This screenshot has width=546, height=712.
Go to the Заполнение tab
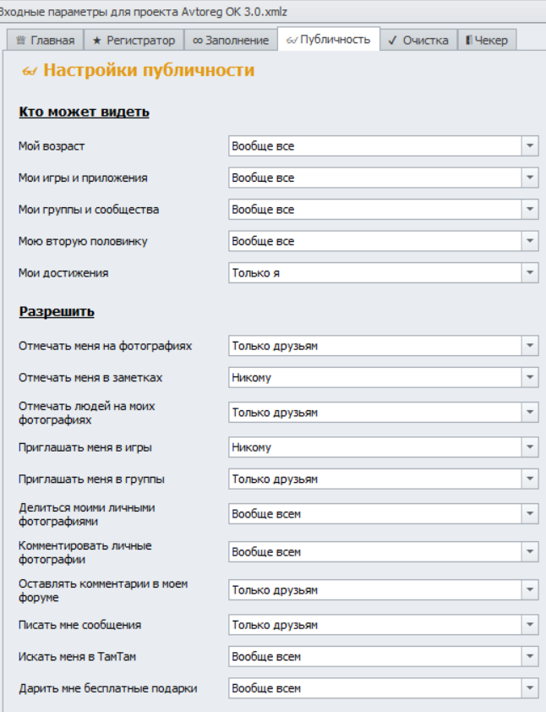coord(230,40)
